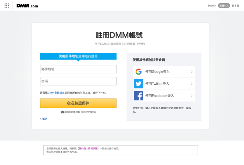This screenshot has width=244, height=165.
Task: Click the Twitter bird icon
Action: pyautogui.click(x=138, y=84)
